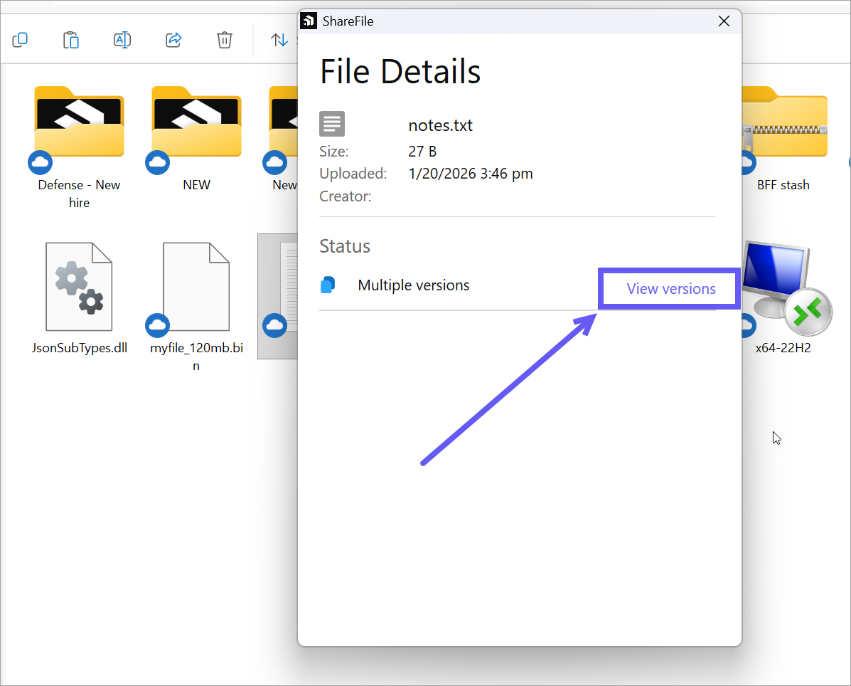This screenshot has height=686, width=851.
Task: Open the Share icon in the toolbar
Action: coord(173,40)
